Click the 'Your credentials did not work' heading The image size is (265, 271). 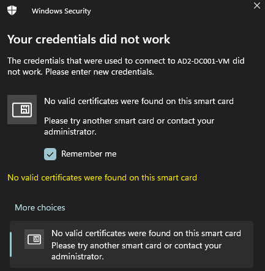pos(89,39)
